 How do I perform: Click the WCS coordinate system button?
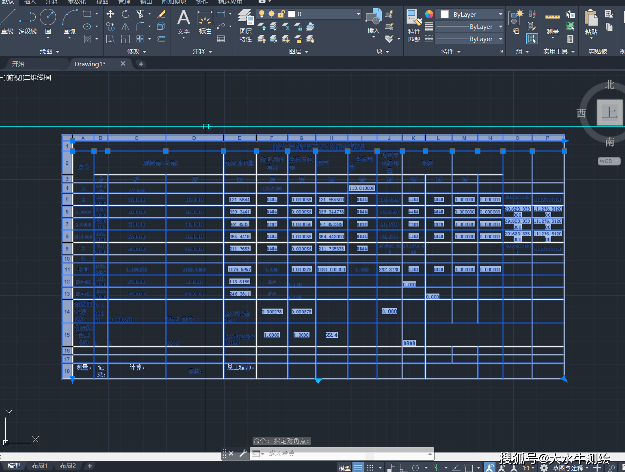click(x=609, y=161)
